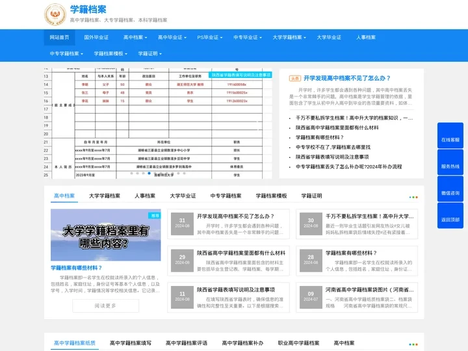
Task: Switch to the 高中学籍档案填写 tab
Action: click(x=131, y=343)
